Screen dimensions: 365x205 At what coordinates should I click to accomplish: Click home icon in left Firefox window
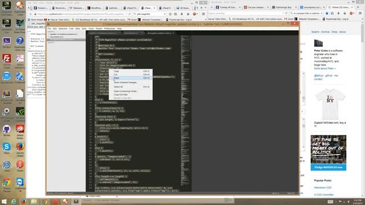[x=188, y=14]
